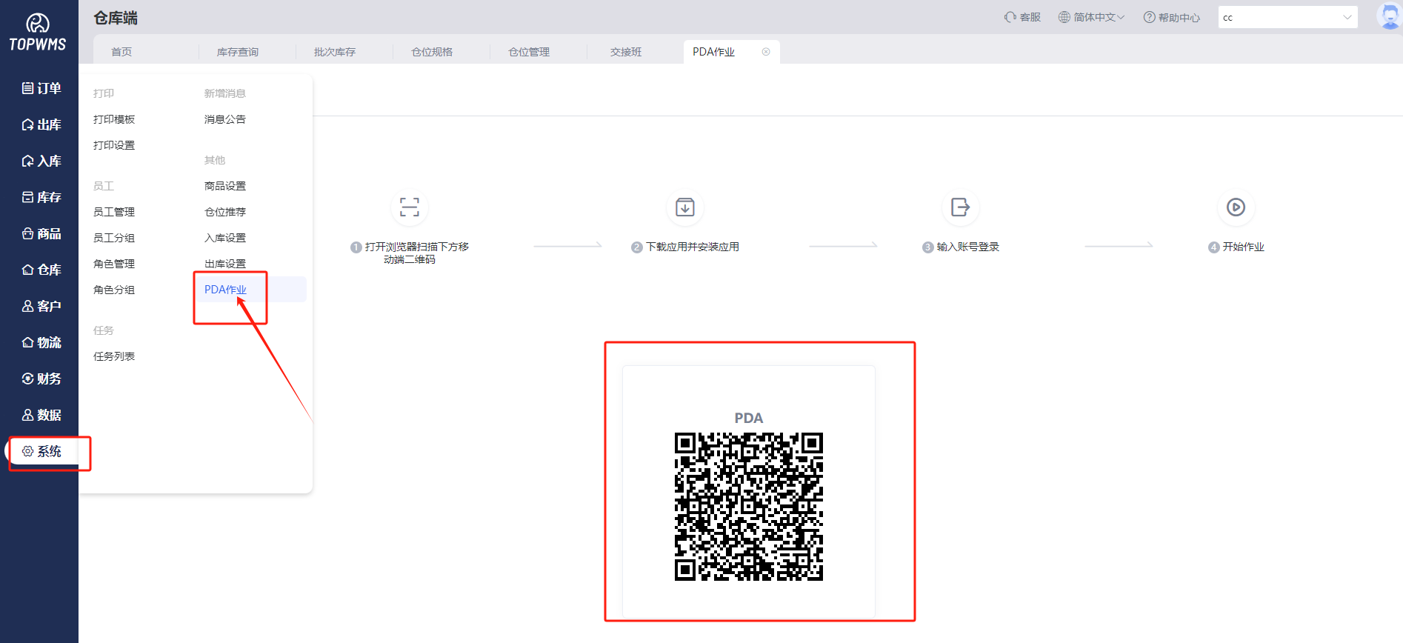This screenshot has width=1403, height=643.
Task: Expand the cc warehouse selector dropdown
Action: (x=1287, y=17)
